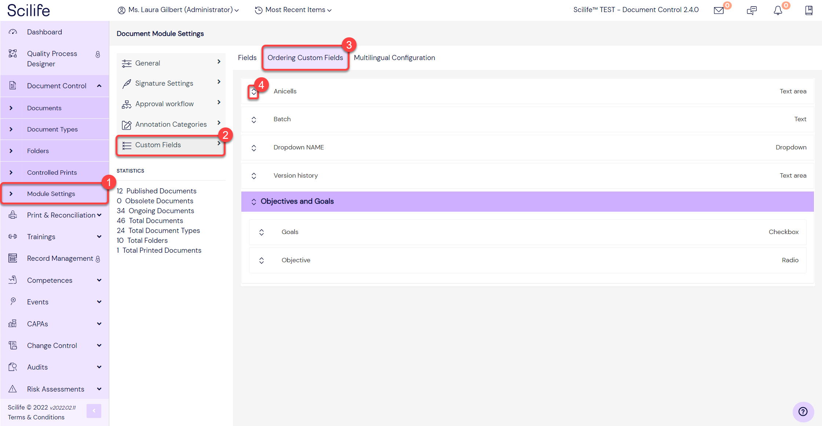Click the chat feedback icon
The width and height of the screenshot is (822, 426).
(x=752, y=10)
